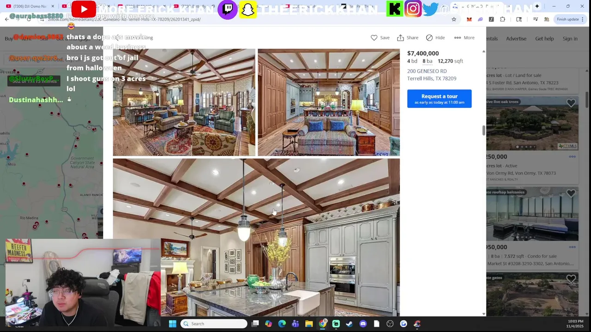Open the Chrome profile avatar
The image size is (591, 332).
(x=547, y=19)
